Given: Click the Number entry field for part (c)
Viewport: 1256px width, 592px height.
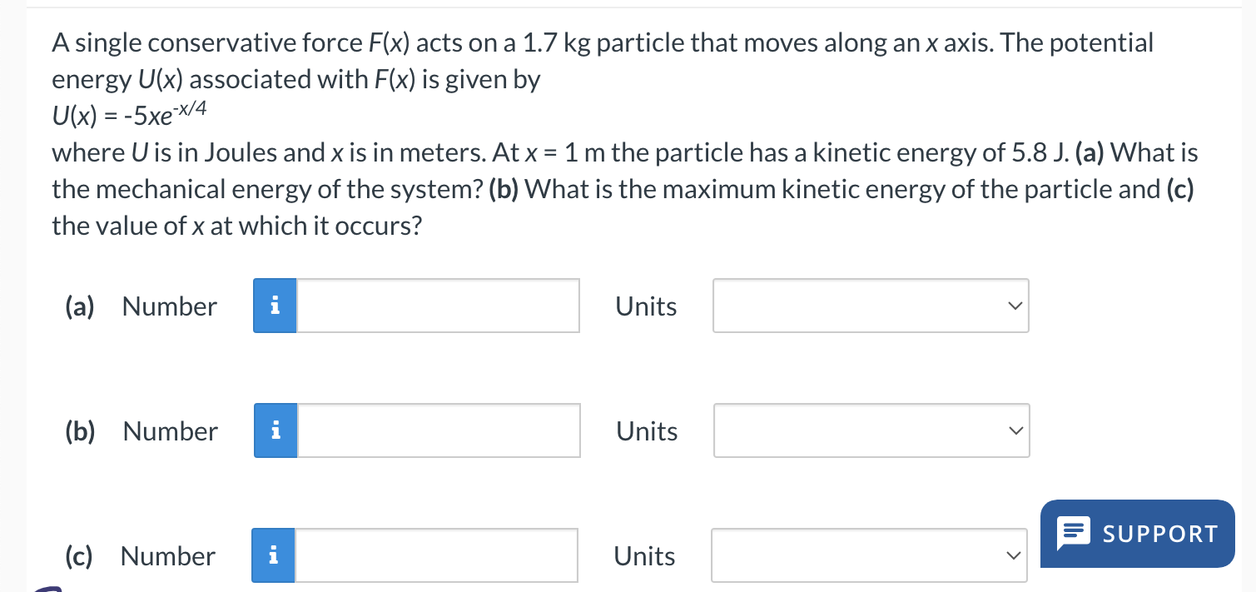Looking at the screenshot, I should 435,555.
